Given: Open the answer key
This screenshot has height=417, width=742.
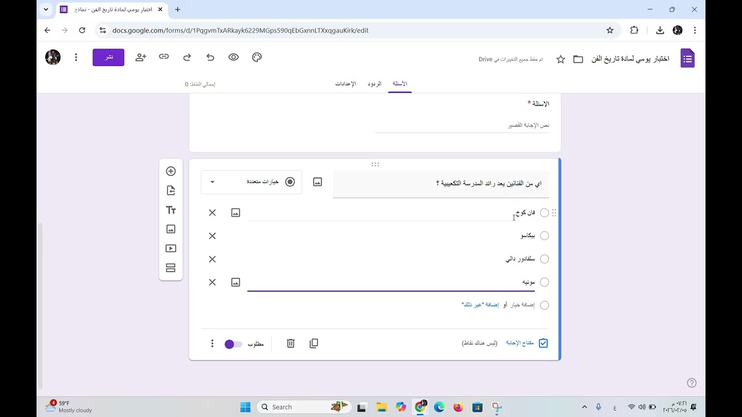Looking at the screenshot, I should 527,343.
